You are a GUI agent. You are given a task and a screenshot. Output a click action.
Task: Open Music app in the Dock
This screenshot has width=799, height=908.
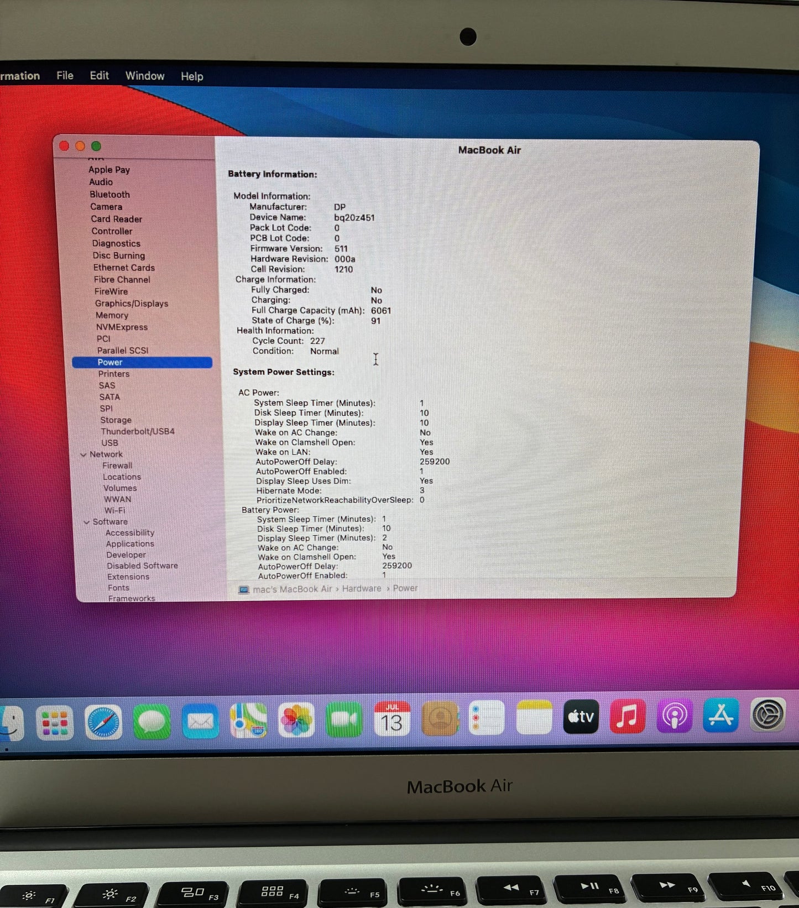point(628,716)
